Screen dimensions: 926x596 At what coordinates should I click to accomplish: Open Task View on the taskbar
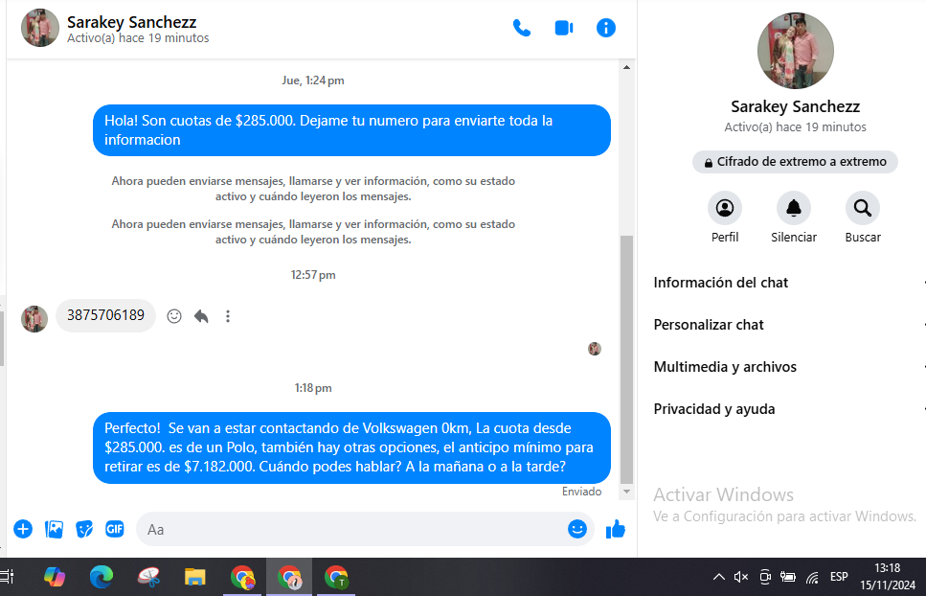pyautogui.click(x=7, y=577)
